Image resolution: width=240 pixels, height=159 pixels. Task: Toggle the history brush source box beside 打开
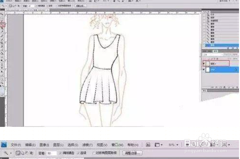pos(204,15)
